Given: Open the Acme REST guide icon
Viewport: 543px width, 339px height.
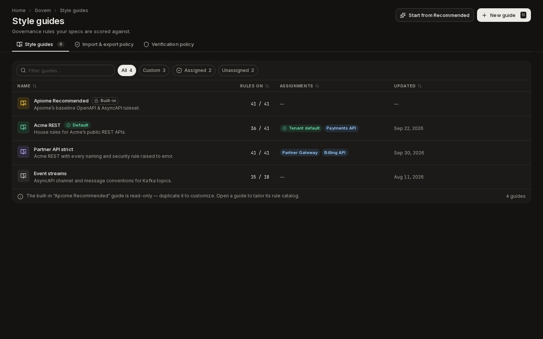Looking at the screenshot, I should click(x=23, y=127).
